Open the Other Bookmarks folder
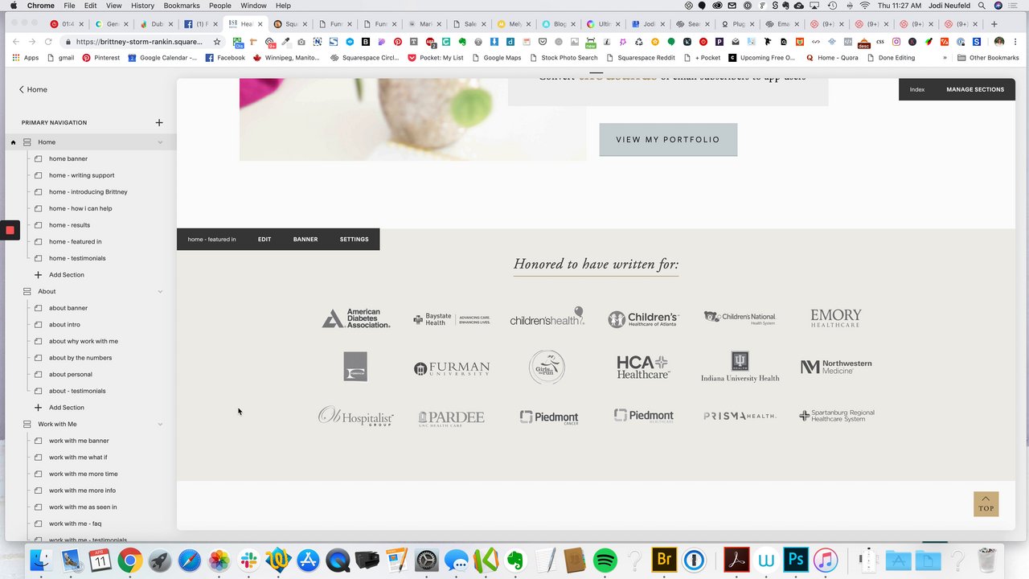The width and height of the screenshot is (1029, 579). [x=988, y=58]
